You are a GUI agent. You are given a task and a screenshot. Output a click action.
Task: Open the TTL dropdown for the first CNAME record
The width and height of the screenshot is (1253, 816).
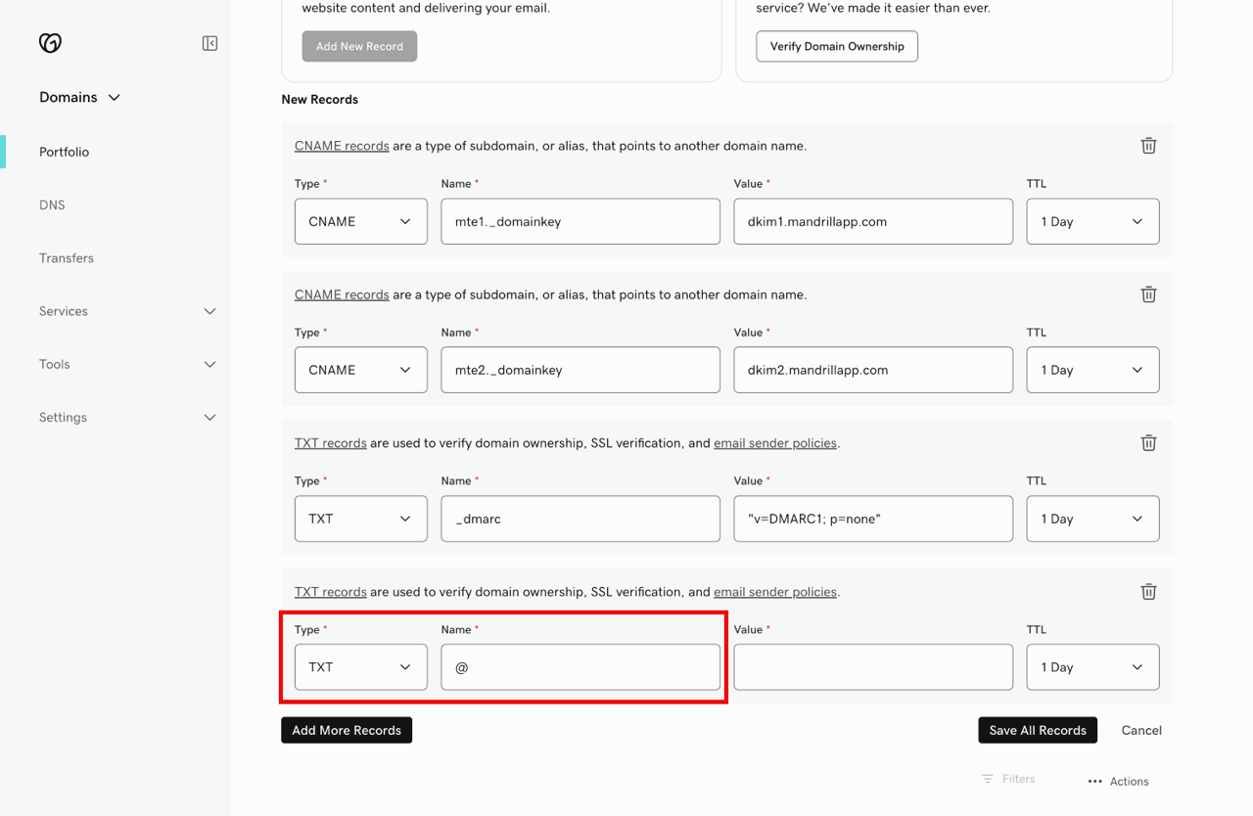point(1092,221)
